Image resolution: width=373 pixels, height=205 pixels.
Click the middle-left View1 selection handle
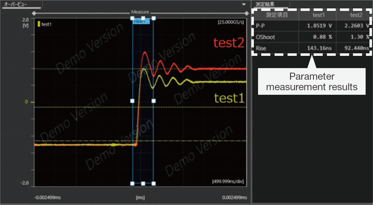tap(133, 101)
